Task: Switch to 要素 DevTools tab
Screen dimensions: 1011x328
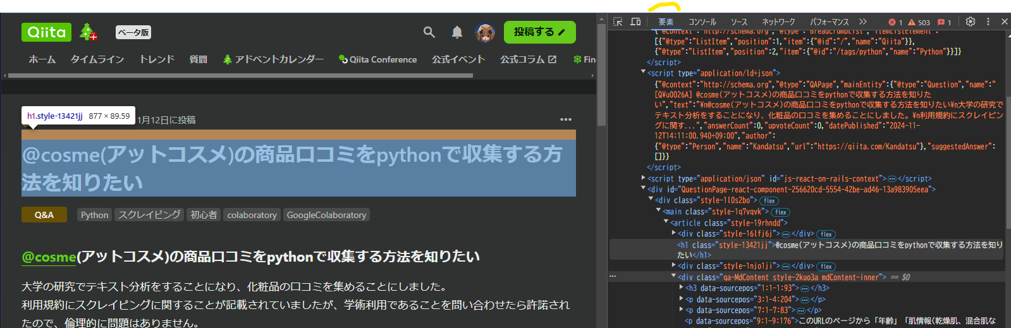Action: pos(666,21)
